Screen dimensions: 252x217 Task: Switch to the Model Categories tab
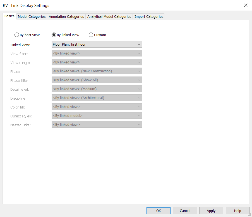coord(32,16)
